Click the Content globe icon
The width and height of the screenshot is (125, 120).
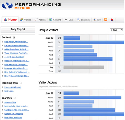[51, 19]
